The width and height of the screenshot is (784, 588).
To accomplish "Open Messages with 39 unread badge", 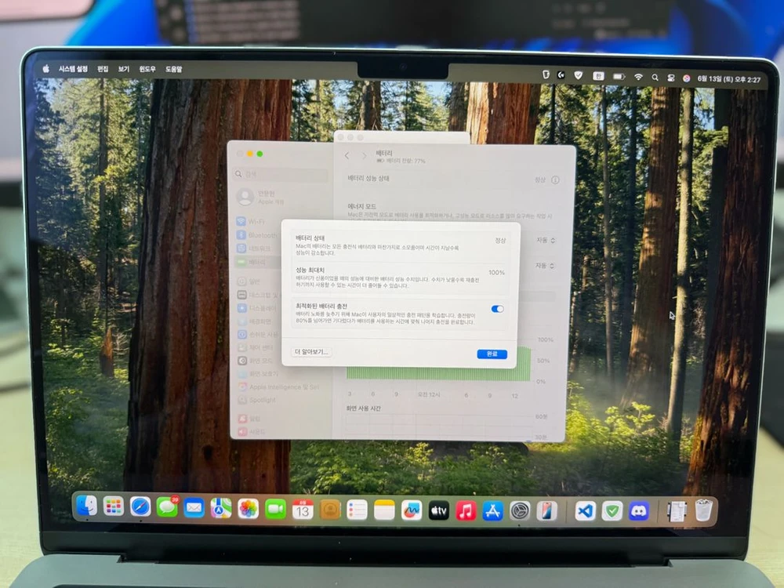I will [167, 507].
